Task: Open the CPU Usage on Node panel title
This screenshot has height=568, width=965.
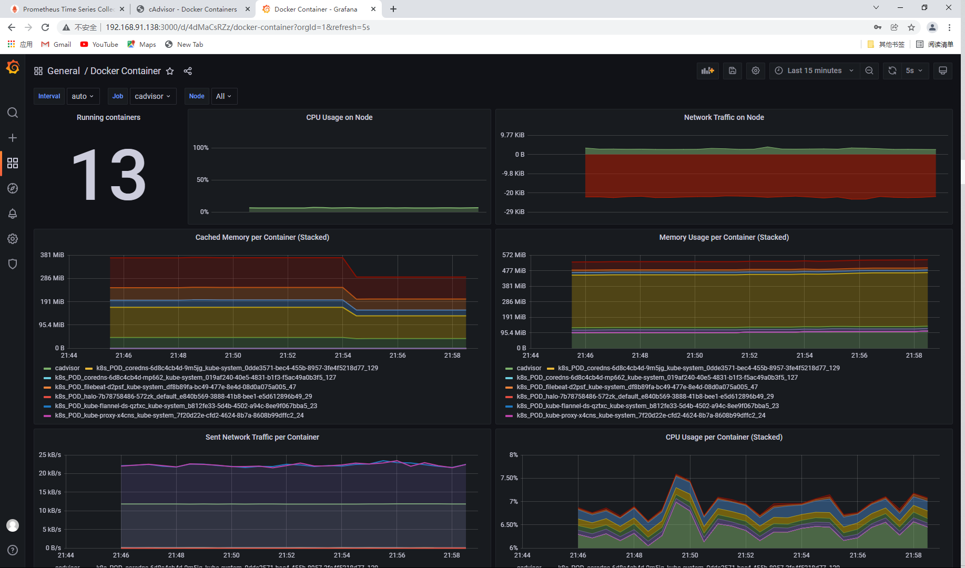Action: (x=339, y=117)
